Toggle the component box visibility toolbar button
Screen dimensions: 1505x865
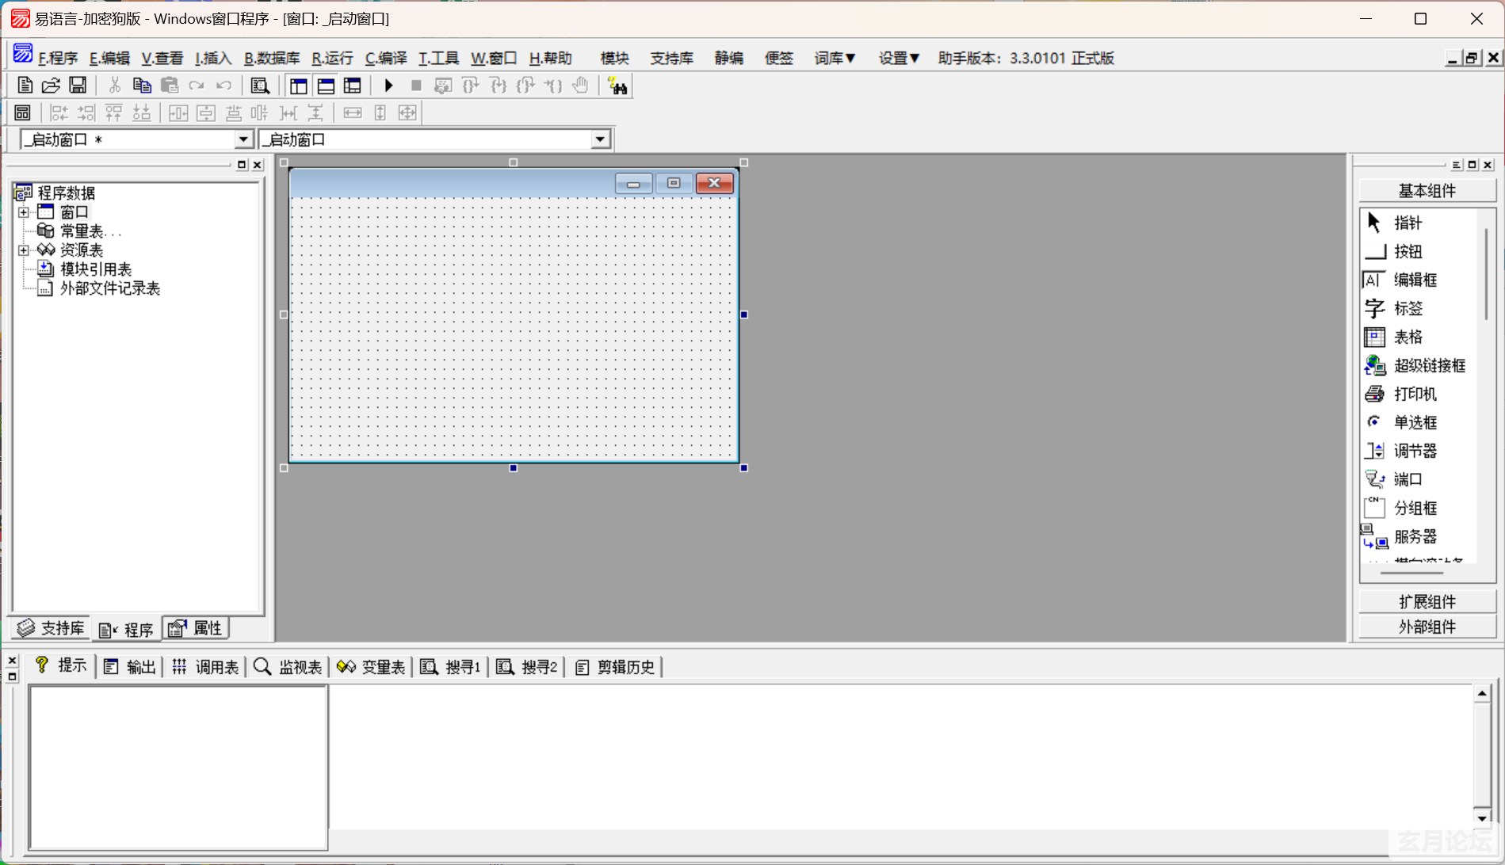pos(353,86)
